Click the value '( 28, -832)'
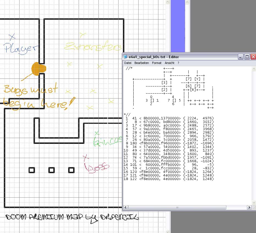 coord(198,168)
